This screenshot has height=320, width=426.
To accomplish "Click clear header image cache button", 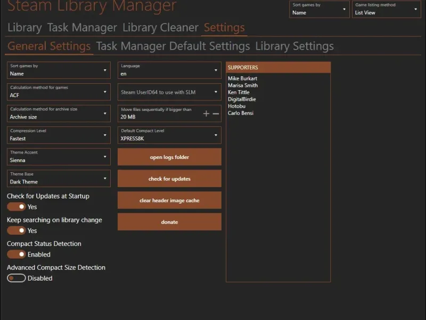I will 169,201.
